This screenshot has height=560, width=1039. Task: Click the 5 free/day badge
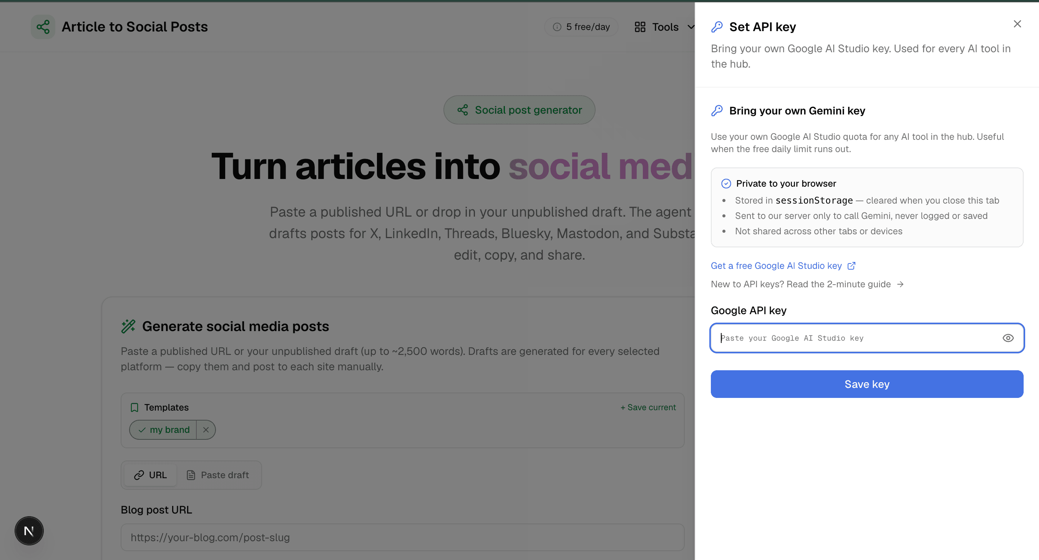pos(581,27)
